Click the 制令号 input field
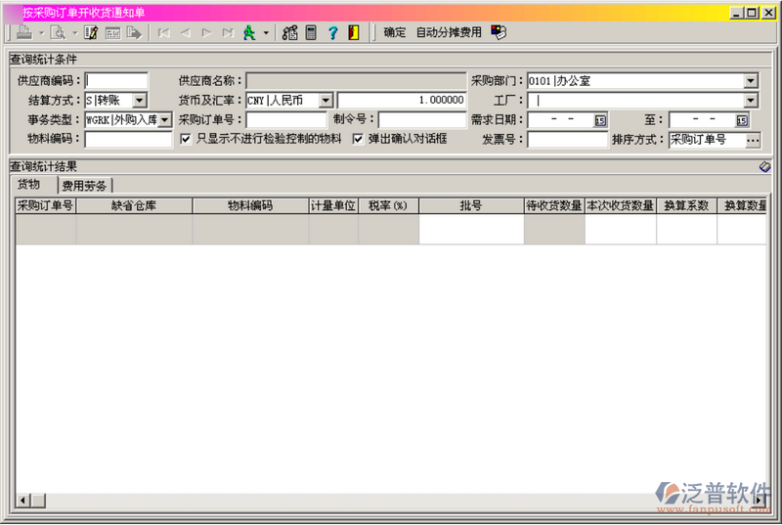 click(x=422, y=119)
